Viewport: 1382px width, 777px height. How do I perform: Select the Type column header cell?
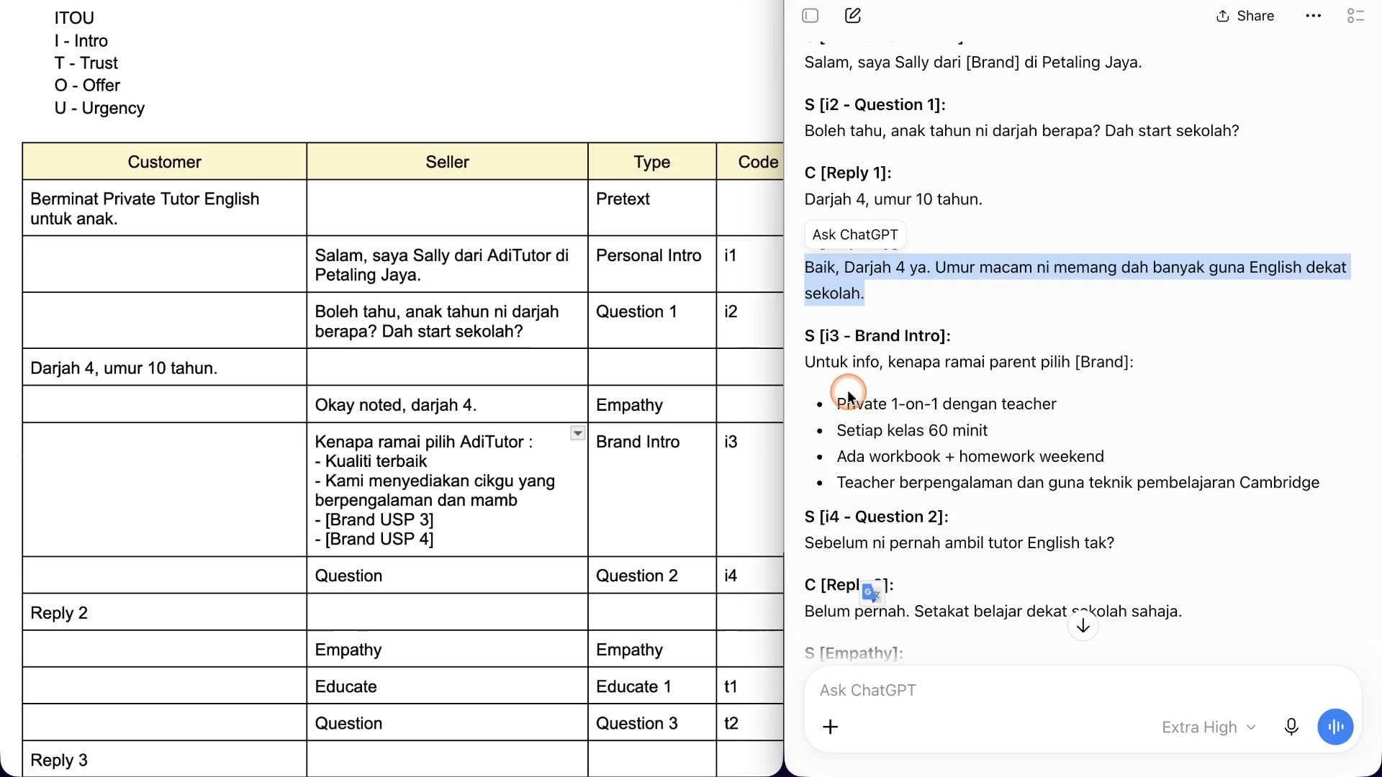(x=652, y=162)
